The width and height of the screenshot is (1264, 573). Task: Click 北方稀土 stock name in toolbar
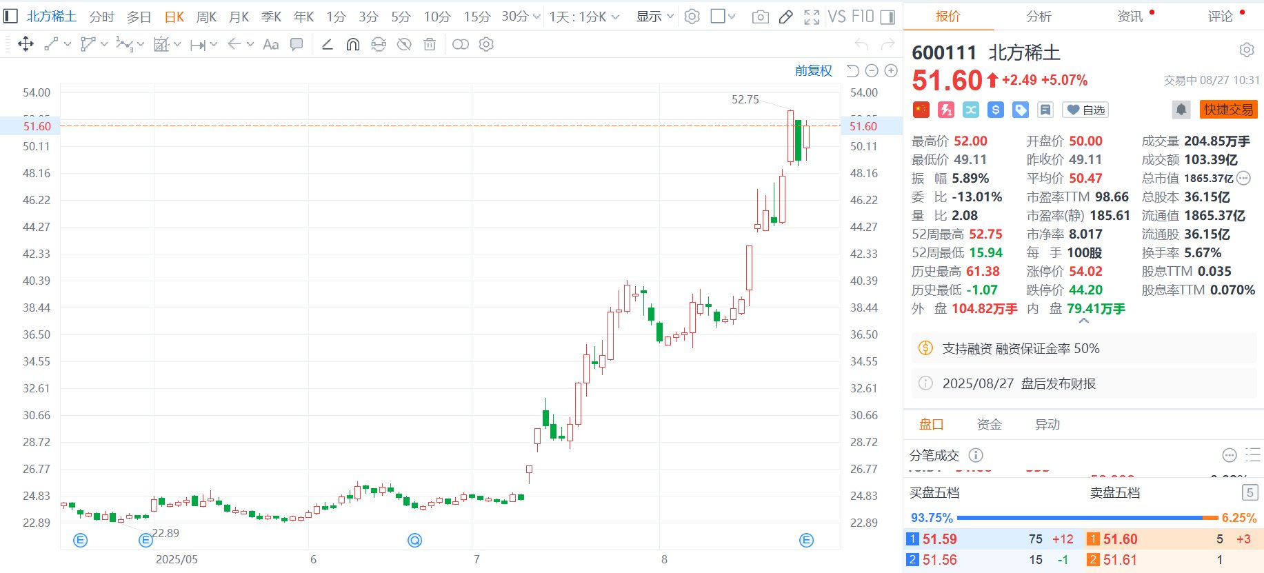51,17
